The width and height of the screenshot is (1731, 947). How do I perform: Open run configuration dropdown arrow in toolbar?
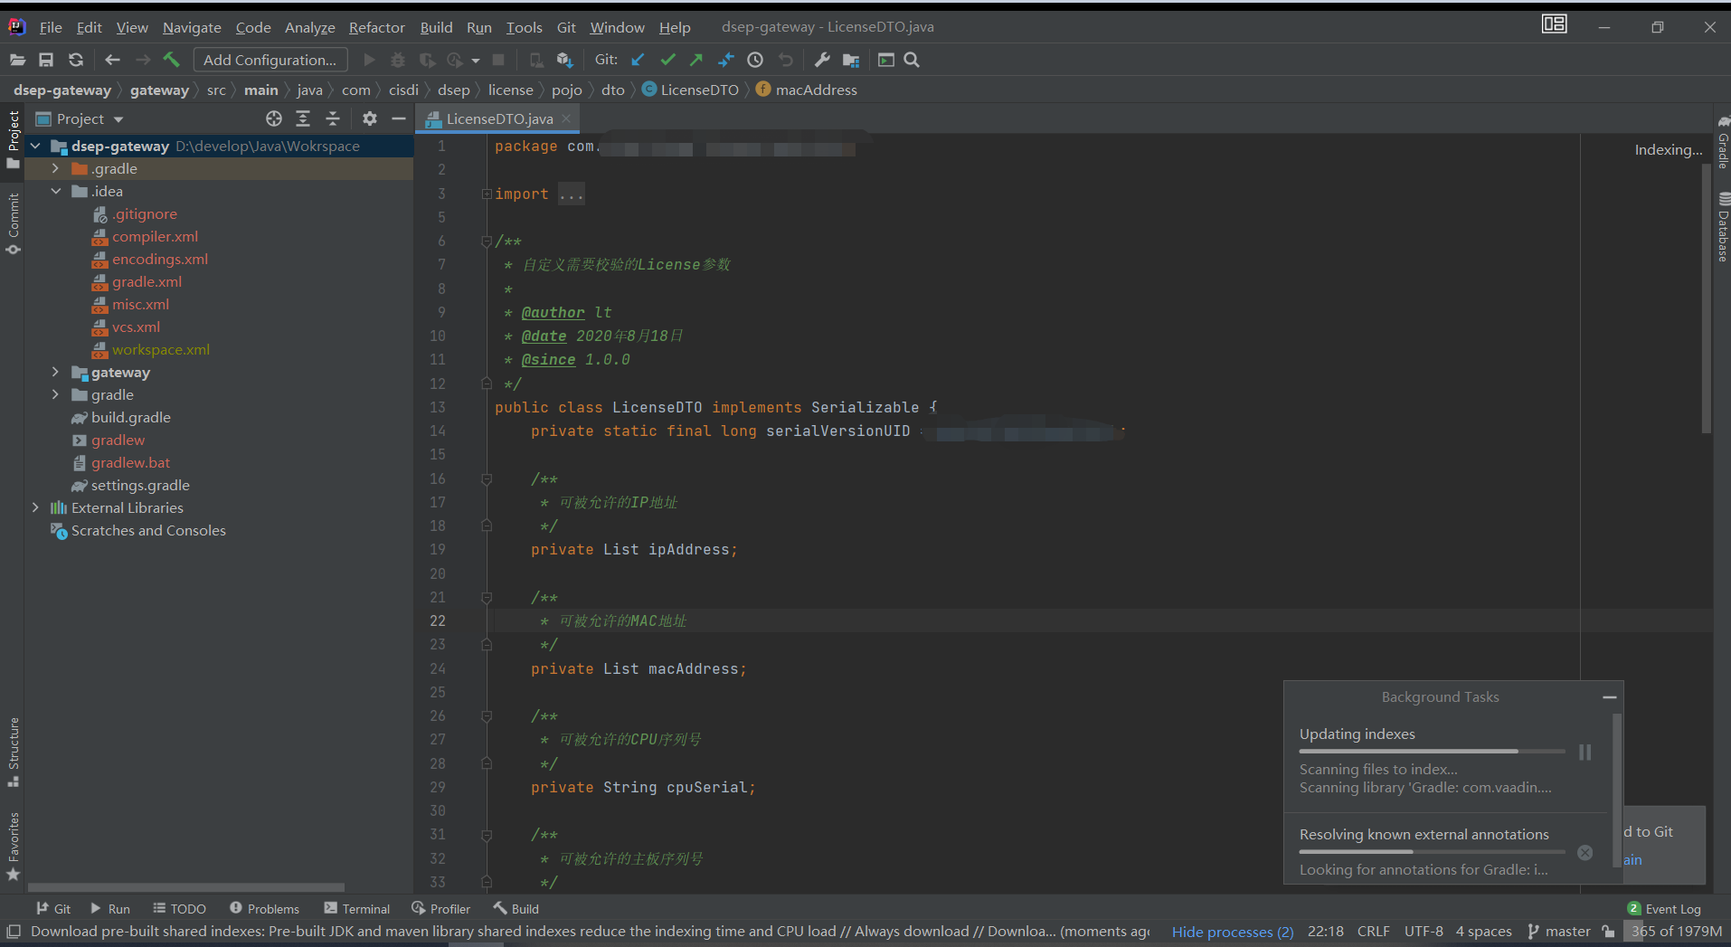(x=476, y=62)
